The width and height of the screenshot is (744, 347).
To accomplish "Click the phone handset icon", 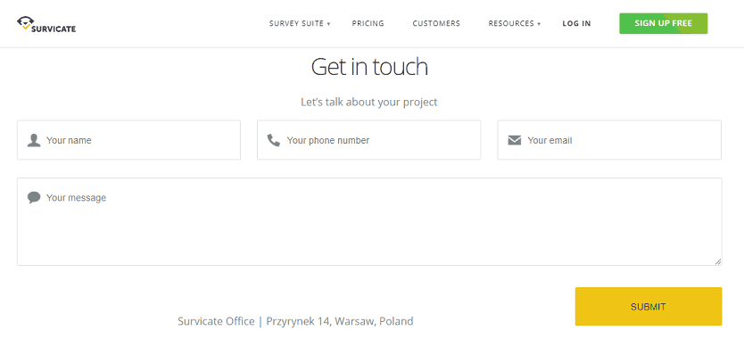I will pyautogui.click(x=274, y=140).
